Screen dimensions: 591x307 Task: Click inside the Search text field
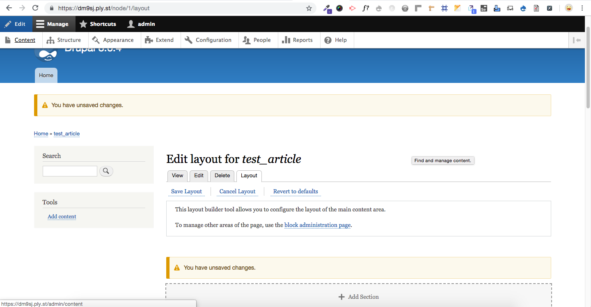(70, 171)
